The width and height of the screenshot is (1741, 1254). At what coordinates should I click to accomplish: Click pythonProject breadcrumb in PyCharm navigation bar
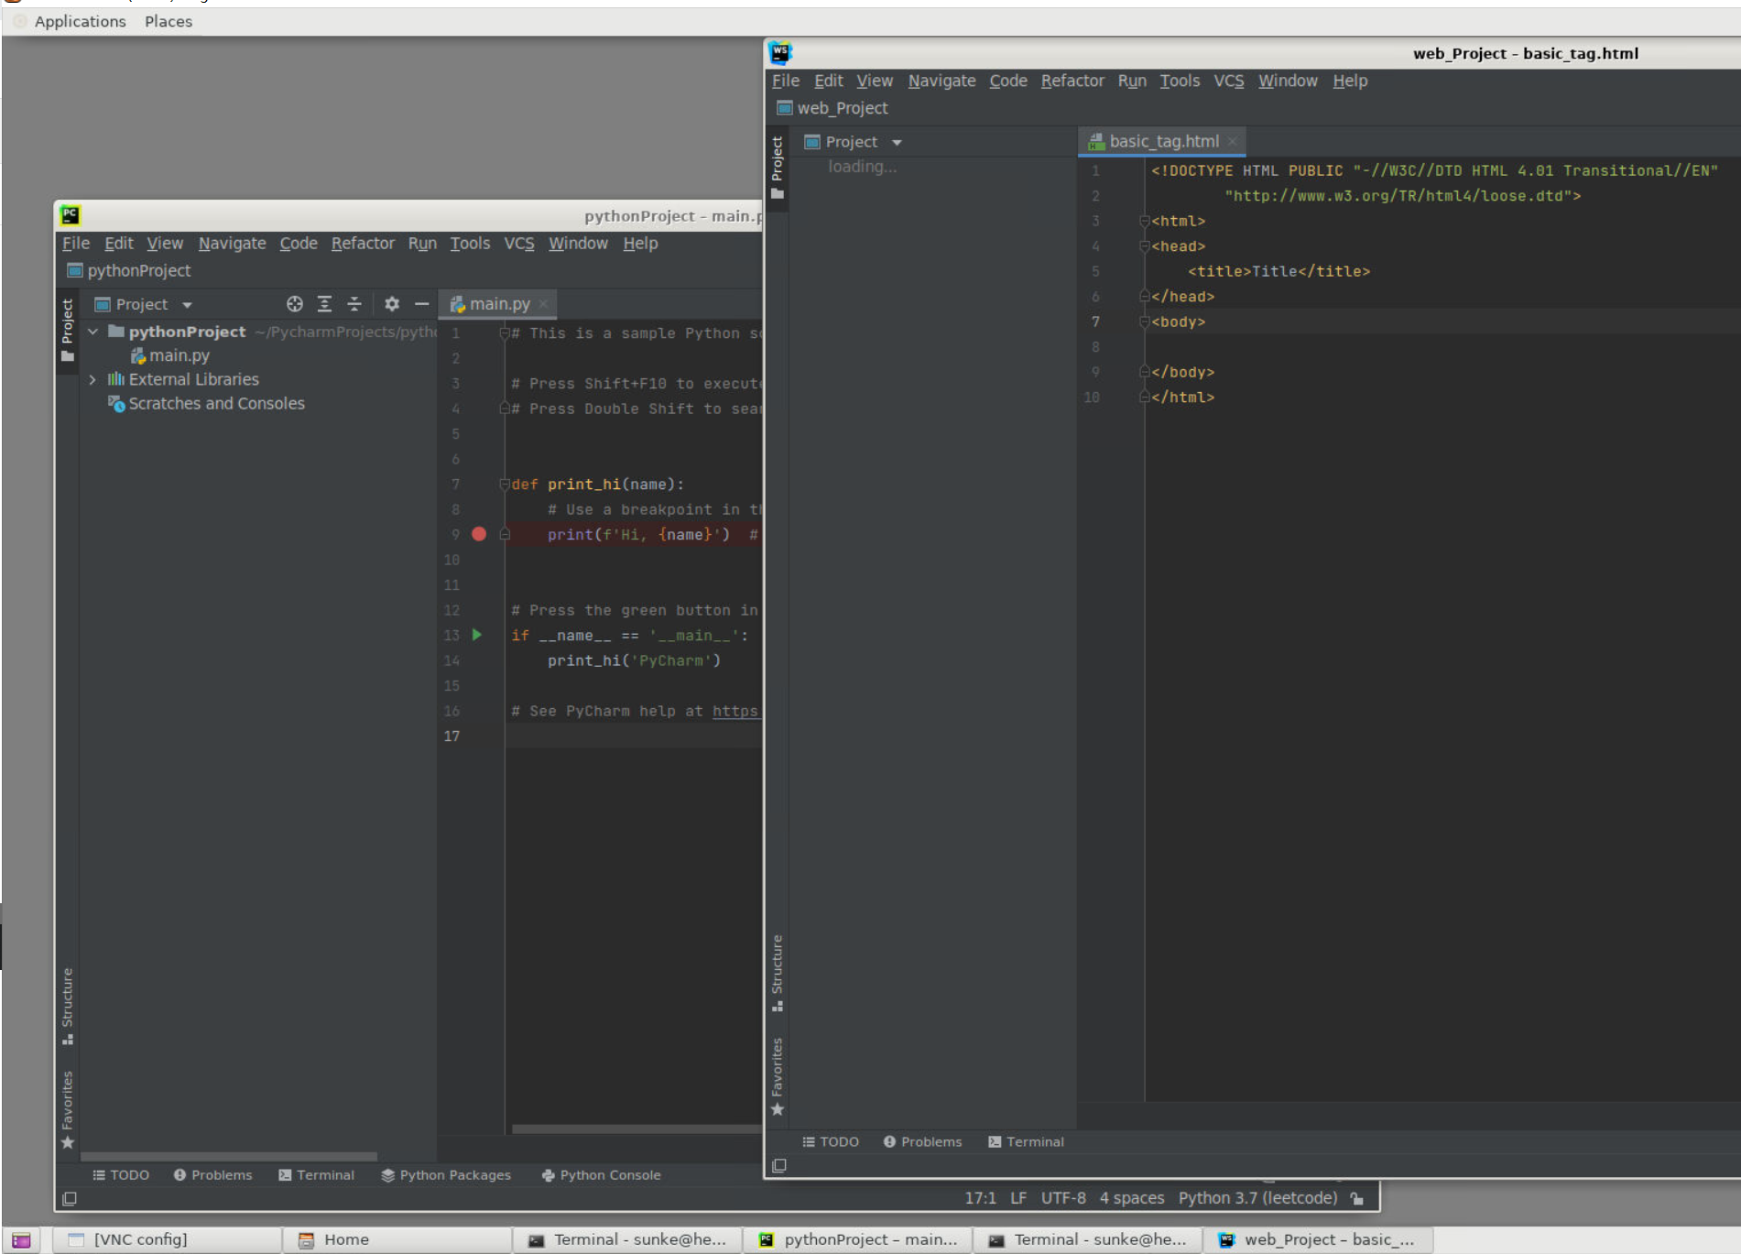point(130,270)
